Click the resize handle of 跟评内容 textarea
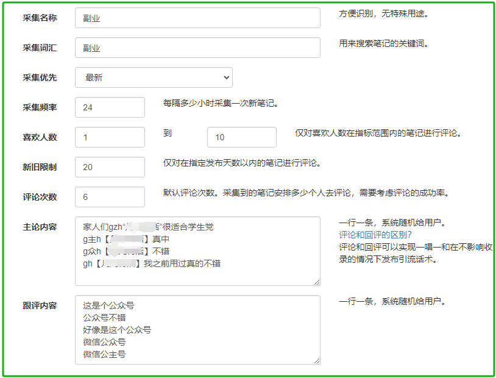 coord(317,360)
